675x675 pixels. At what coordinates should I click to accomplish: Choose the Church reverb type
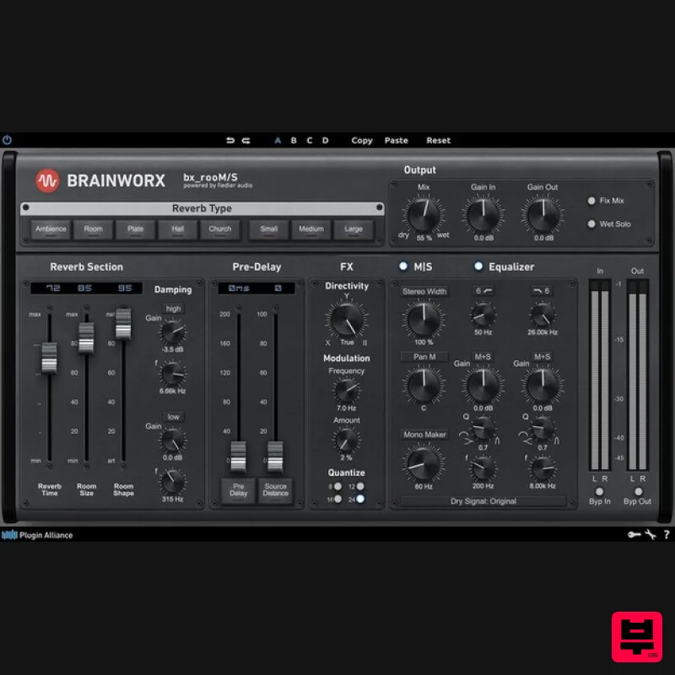click(219, 229)
